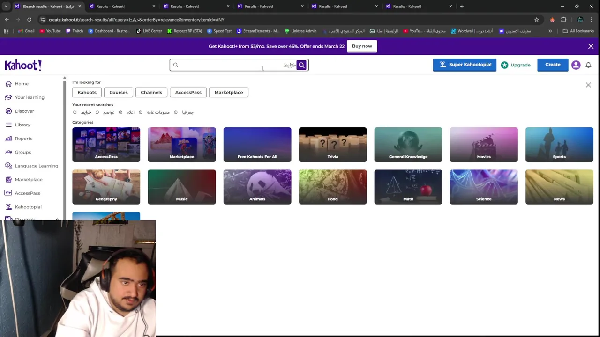Image resolution: width=600 pixels, height=337 pixels.
Task: Open a new browser tab
Action: (x=462, y=6)
